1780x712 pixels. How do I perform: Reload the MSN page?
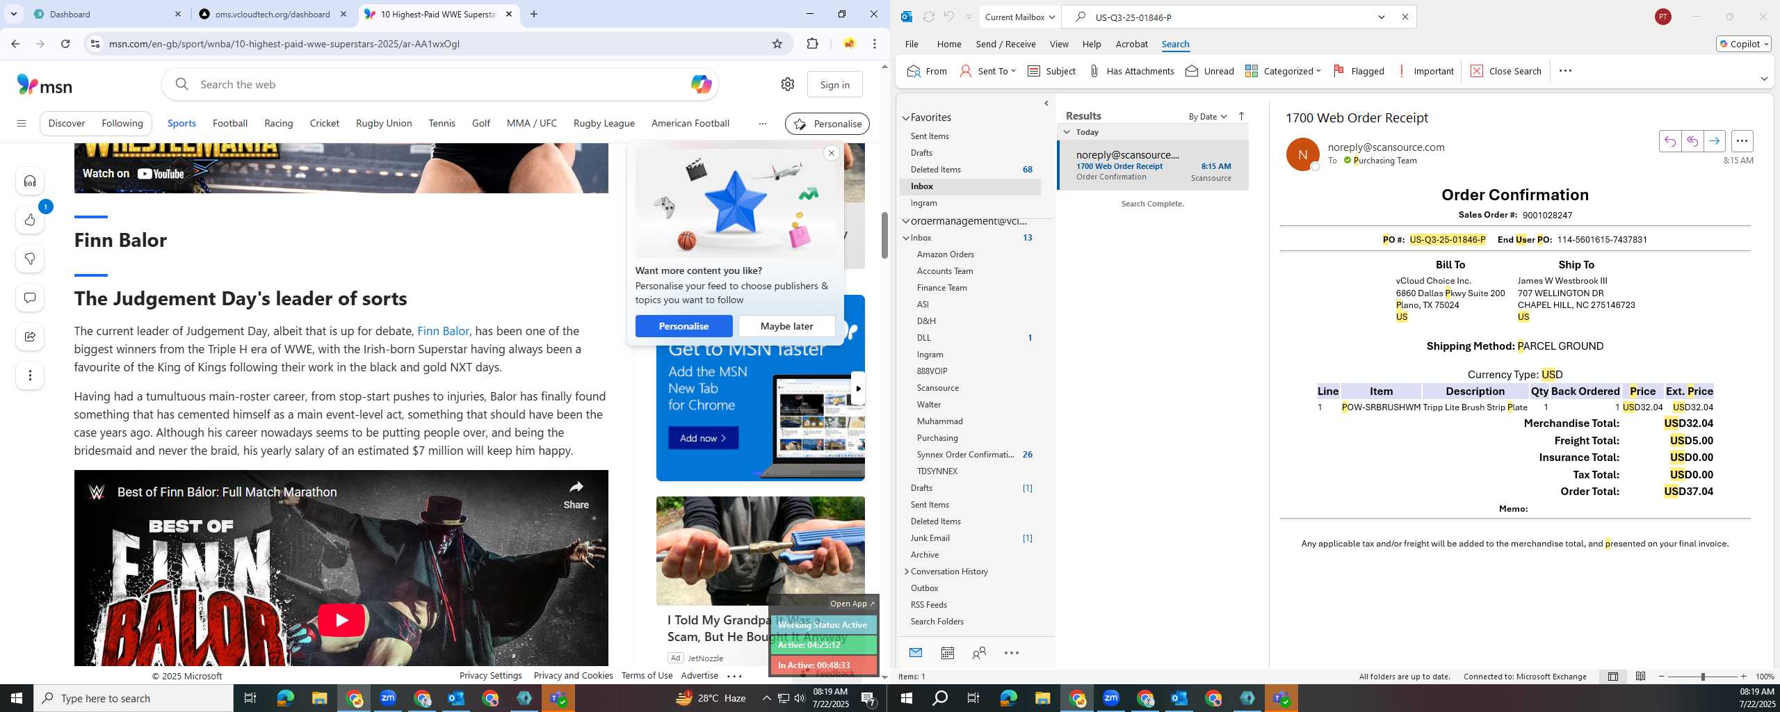(x=65, y=44)
